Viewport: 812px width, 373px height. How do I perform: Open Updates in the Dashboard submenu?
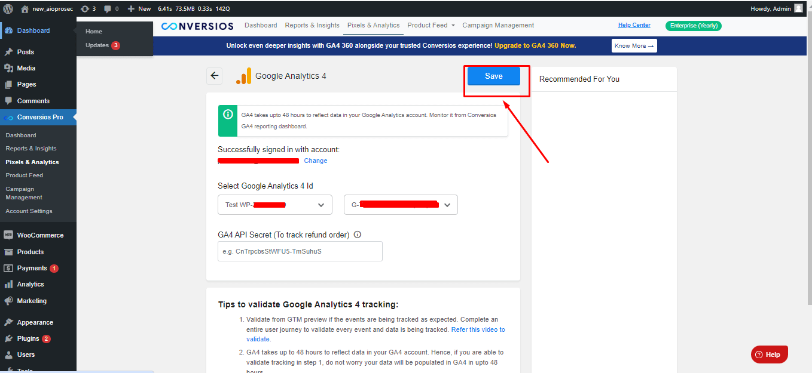(x=103, y=45)
